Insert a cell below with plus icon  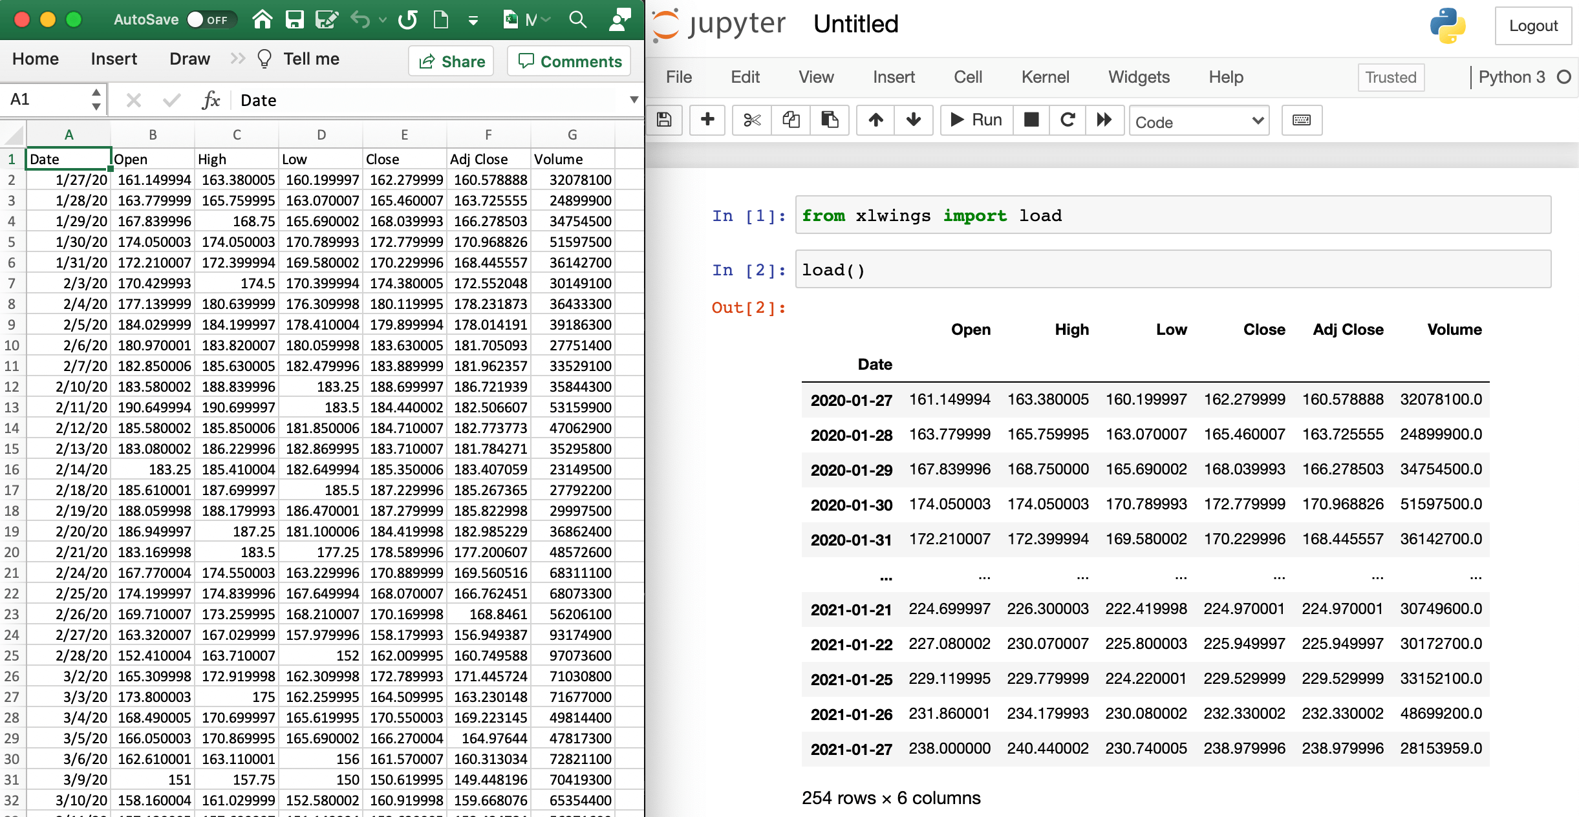pos(707,120)
